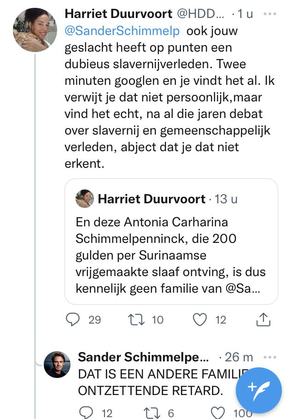Open Harriet Duurvoort's profile picture
Screen dimensions: 292x419
coord(35,30)
